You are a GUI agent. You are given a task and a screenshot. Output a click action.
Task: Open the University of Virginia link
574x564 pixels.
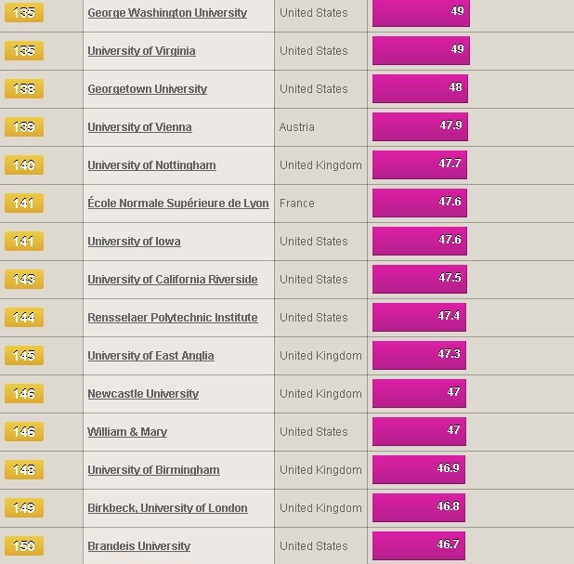coord(141,51)
